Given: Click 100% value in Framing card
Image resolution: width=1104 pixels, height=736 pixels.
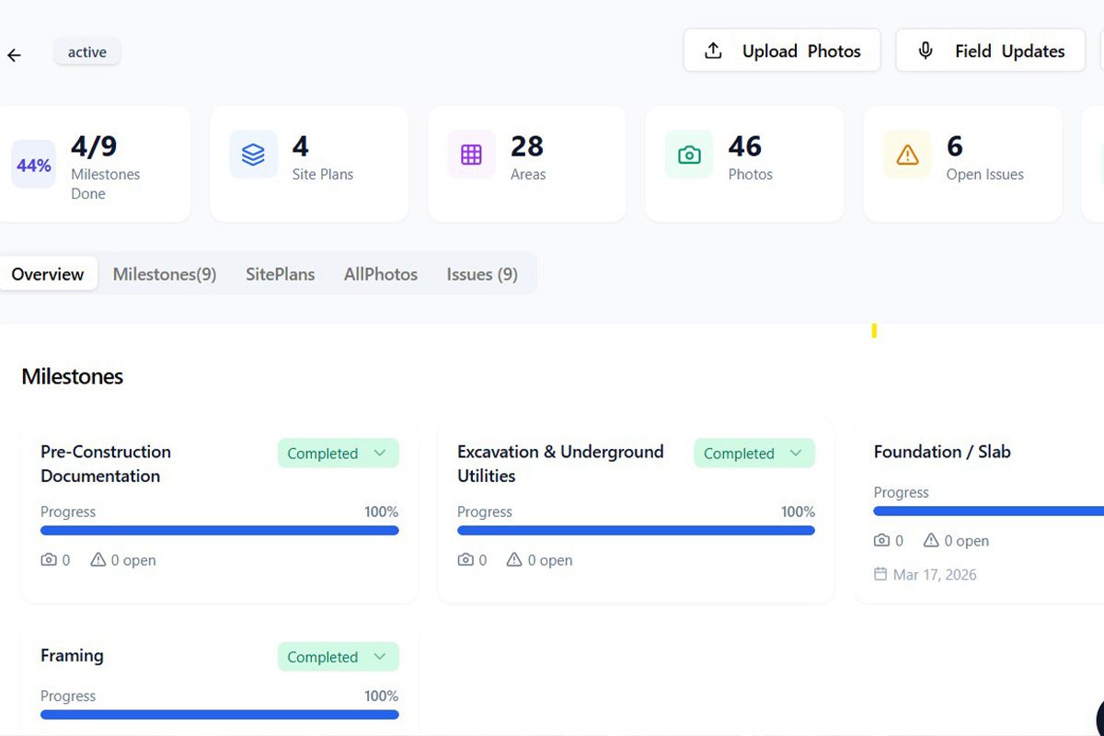Looking at the screenshot, I should [382, 696].
